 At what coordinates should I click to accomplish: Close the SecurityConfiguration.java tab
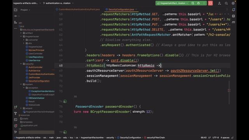136,9
